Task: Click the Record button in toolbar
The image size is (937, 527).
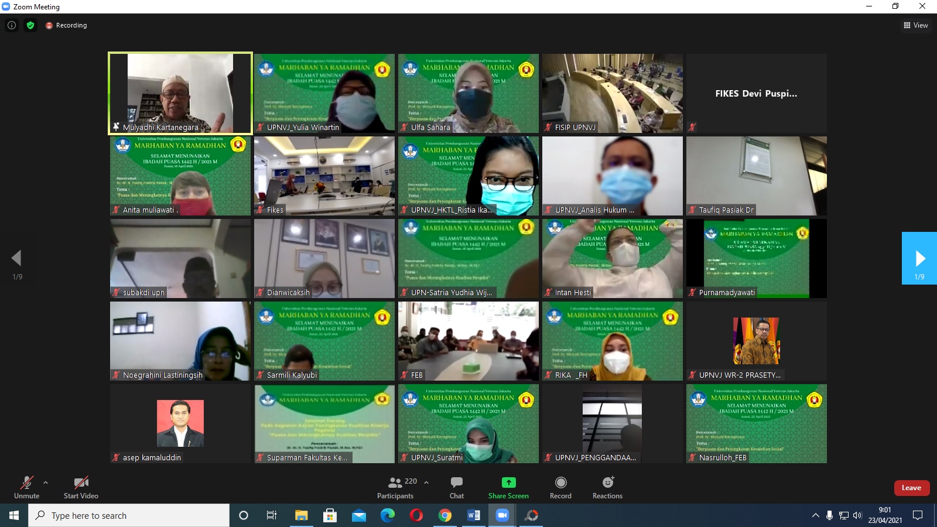Action: point(560,487)
